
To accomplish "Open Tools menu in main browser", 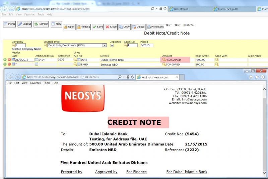I will (41, 14).
